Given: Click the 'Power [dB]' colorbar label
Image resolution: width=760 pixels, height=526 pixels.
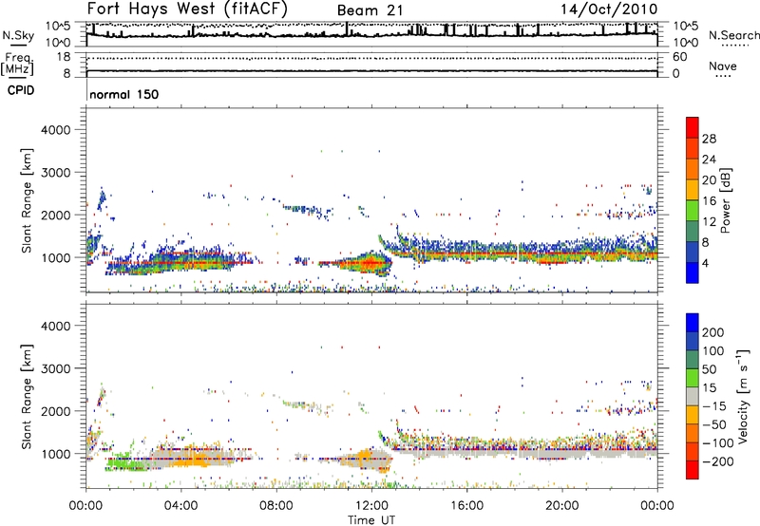Looking at the screenshot, I should point(726,200).
